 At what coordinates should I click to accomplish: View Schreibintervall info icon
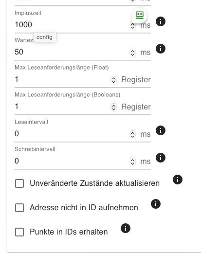[x=161, y=158]
